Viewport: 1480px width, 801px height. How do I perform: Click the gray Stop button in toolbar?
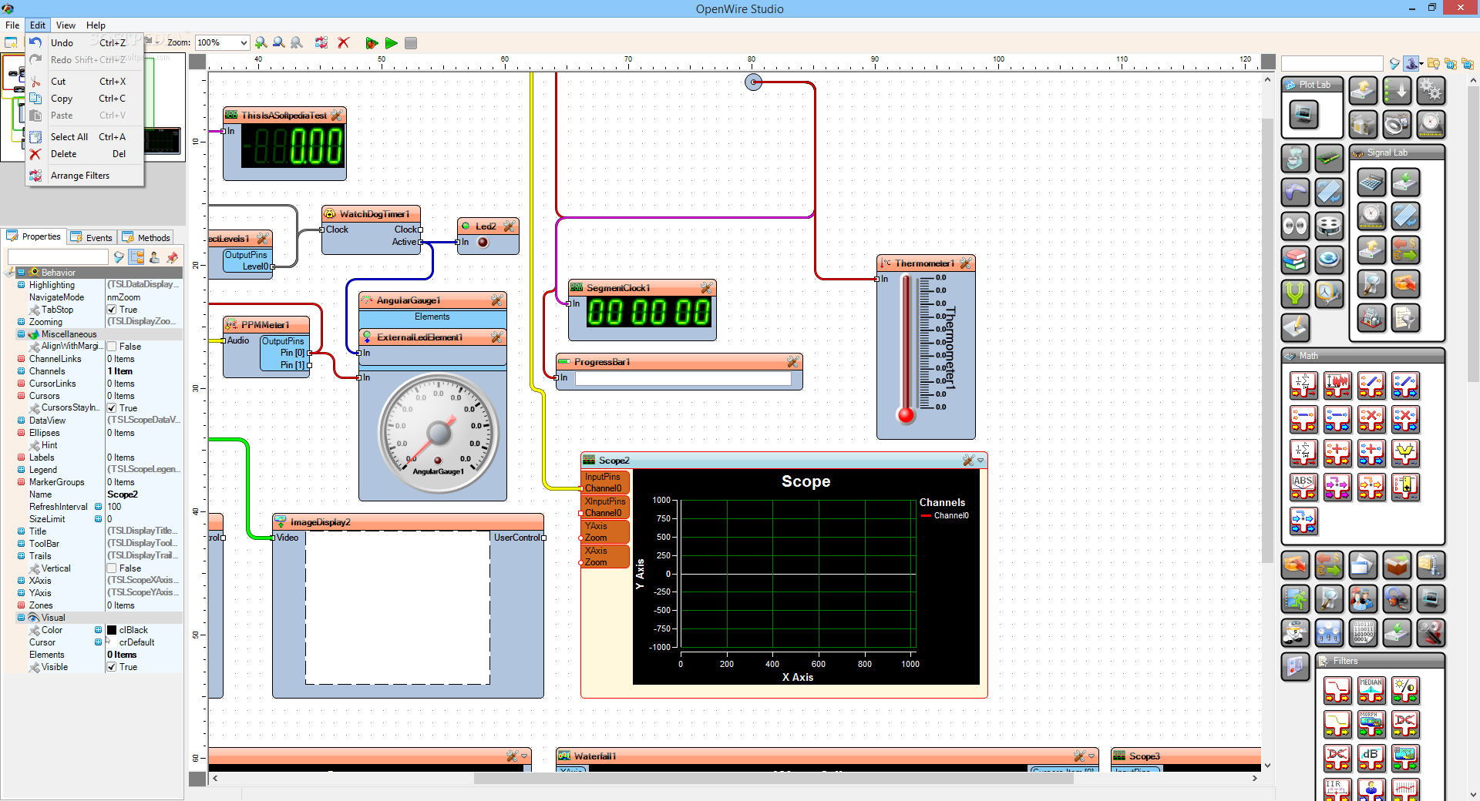pyautogui.click(x=411, y=43)
